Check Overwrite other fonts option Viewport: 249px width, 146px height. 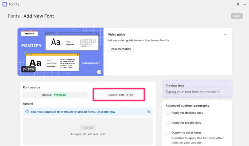click(168, 133)
